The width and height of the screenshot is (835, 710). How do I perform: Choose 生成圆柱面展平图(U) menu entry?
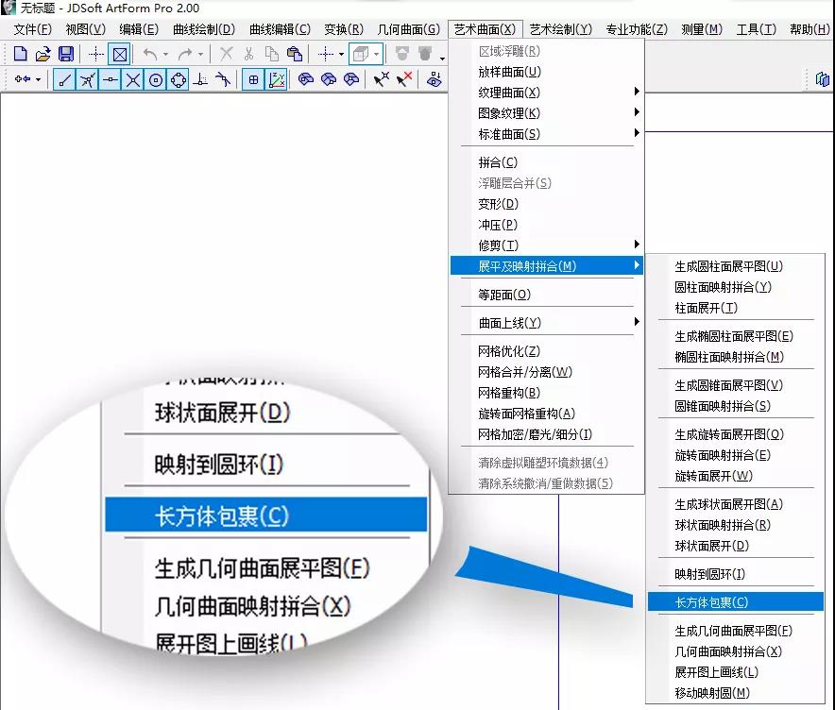(x=728, y=266)
